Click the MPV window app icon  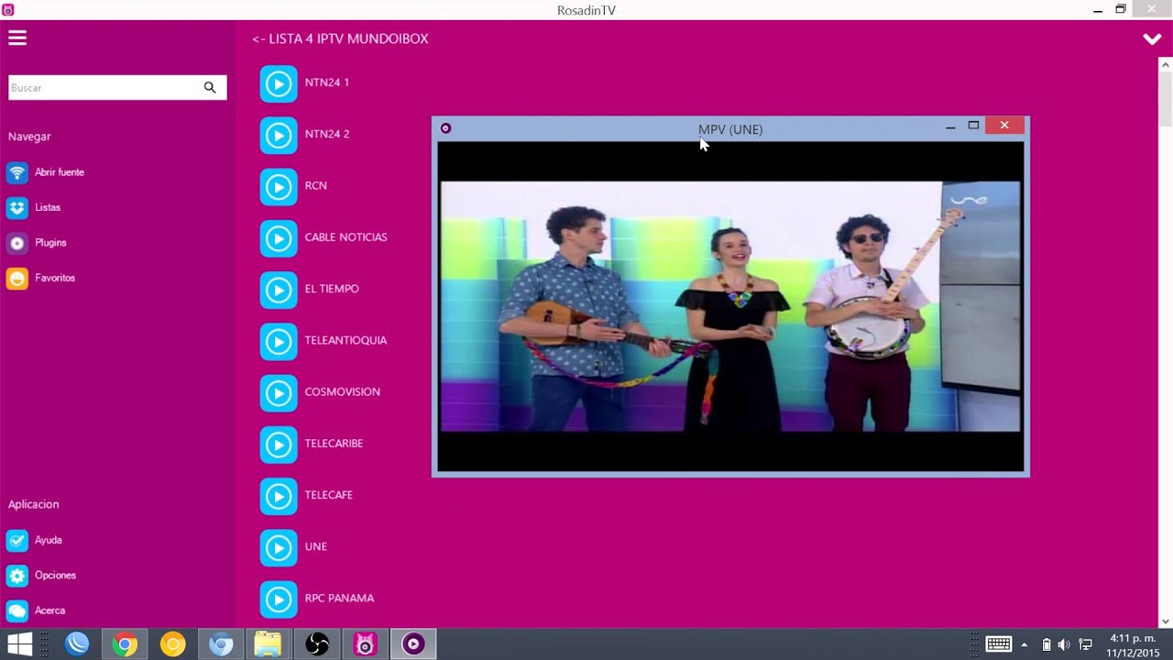[x=445, y=128]
